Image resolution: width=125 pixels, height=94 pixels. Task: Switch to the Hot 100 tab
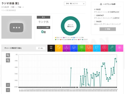(x=51, y=48)
